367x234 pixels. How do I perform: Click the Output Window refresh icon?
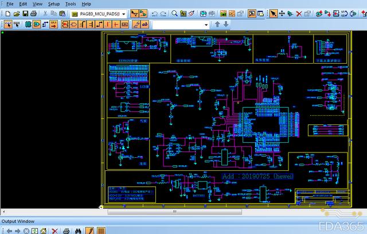coord(34,231)
